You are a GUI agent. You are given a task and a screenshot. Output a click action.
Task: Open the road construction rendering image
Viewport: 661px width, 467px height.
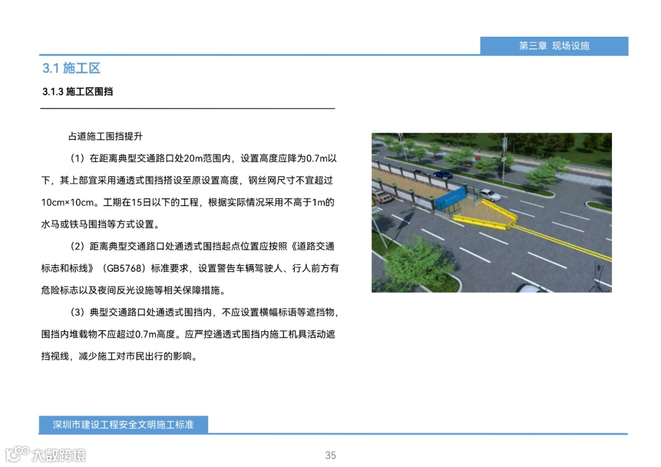(x=491, y=212)
